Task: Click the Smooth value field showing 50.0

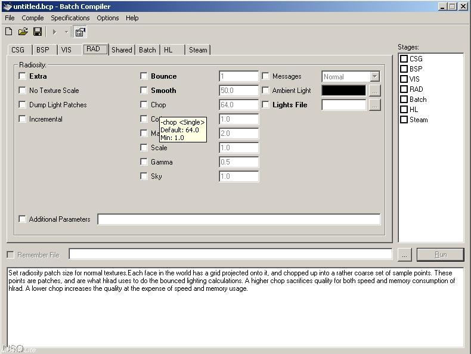Action: coord(238,91)
